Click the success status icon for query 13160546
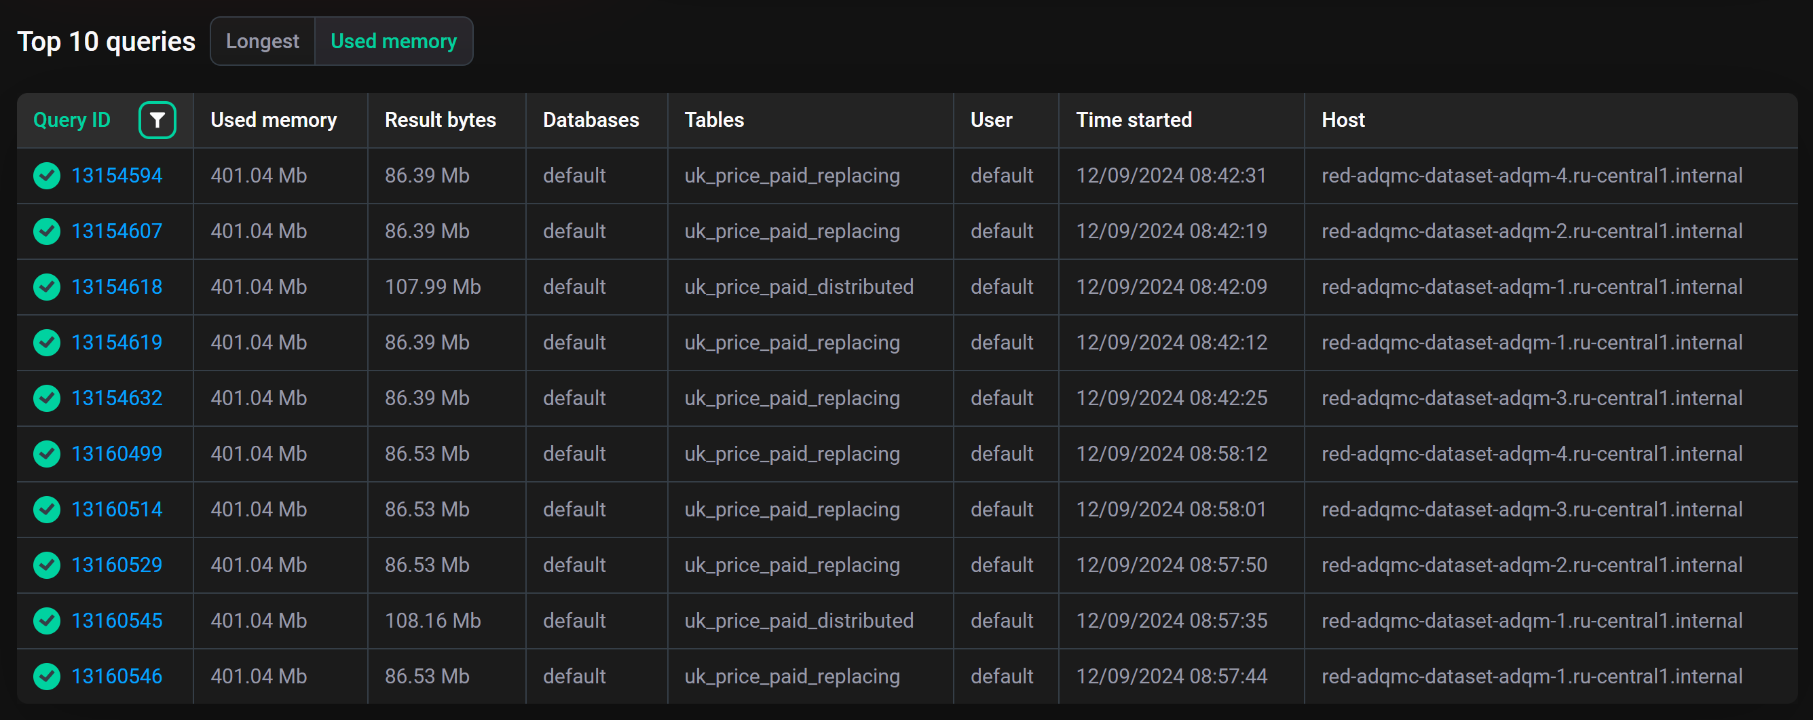 point(46,676)
